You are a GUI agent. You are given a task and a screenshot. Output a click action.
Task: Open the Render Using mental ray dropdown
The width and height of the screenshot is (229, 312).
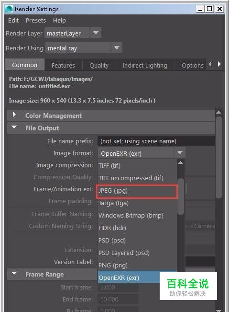(84, 48)
